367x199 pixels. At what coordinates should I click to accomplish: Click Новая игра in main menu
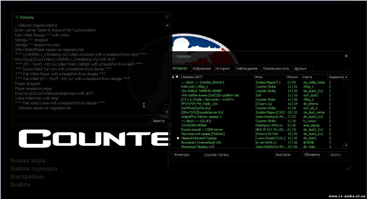[28, 161]
